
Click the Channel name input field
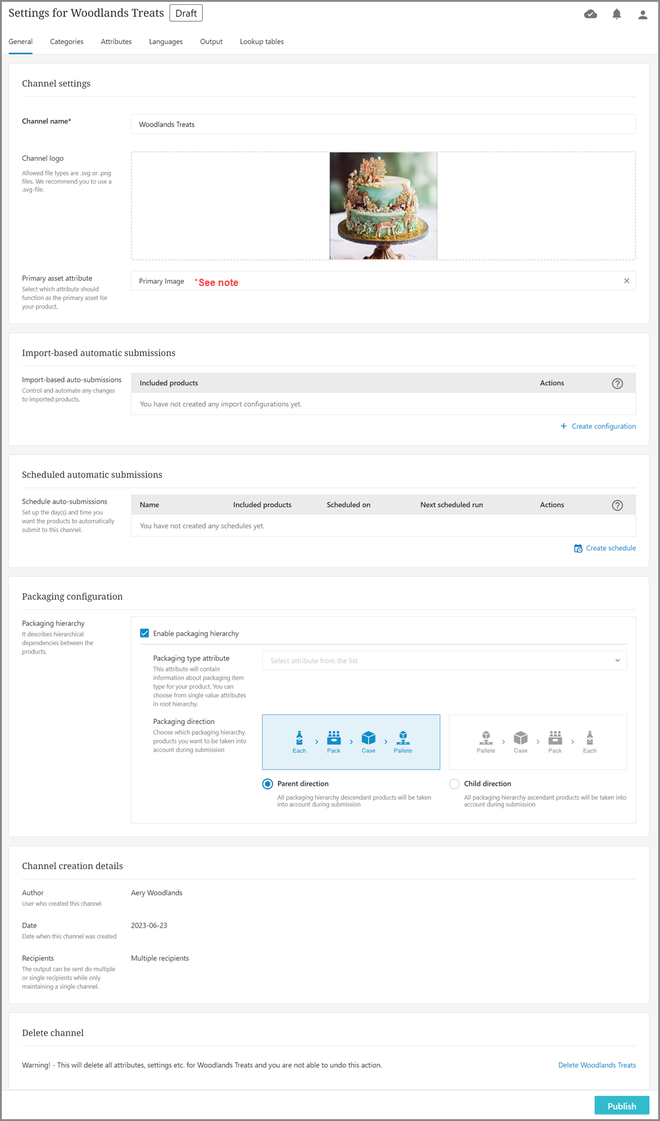pyautogui.click(x=383, y=124)
